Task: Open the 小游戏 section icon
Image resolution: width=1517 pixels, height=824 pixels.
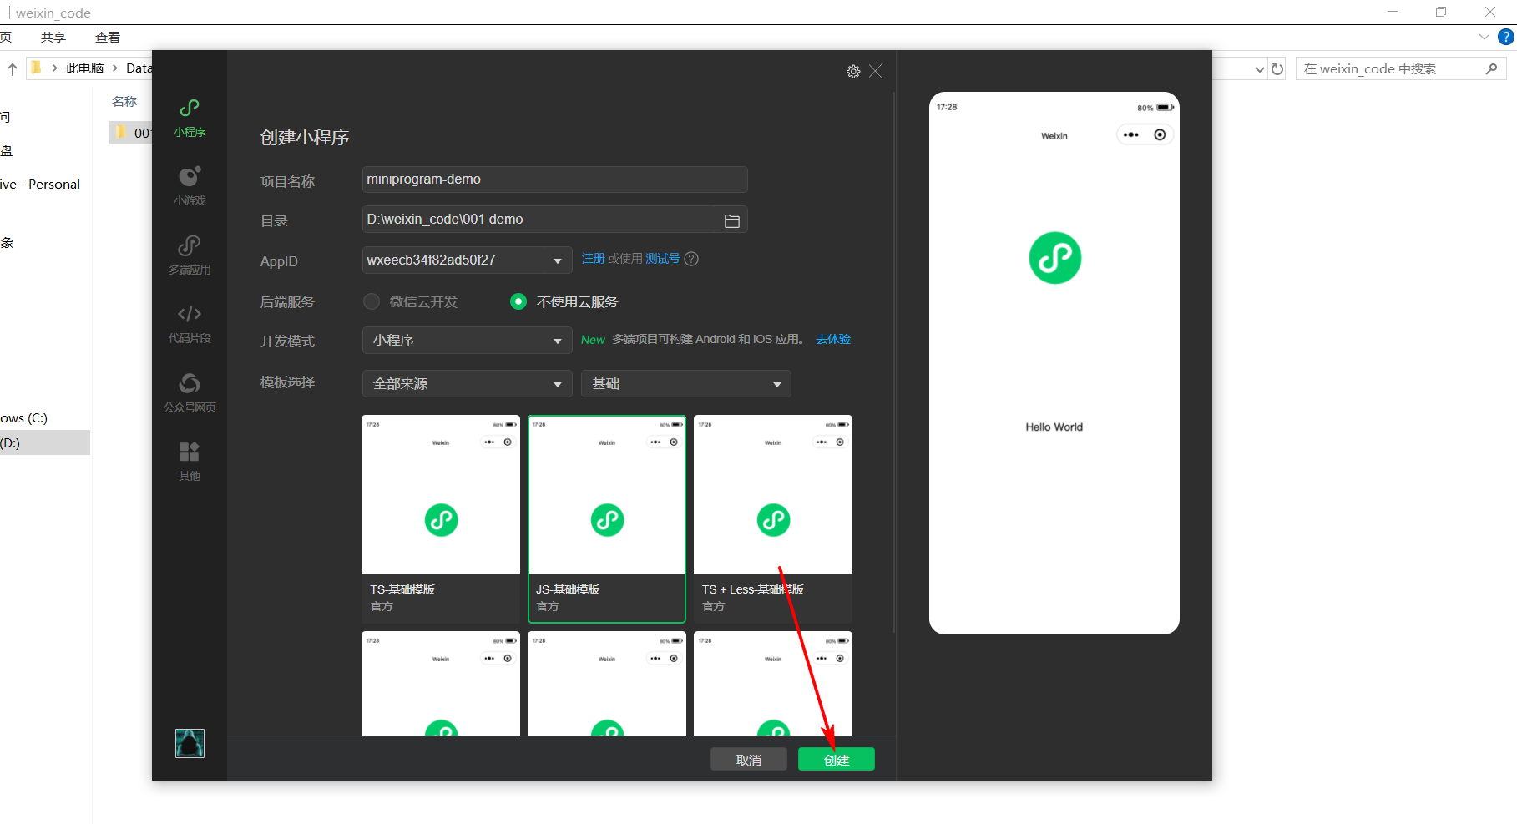Action: click(x=190, y=177)
